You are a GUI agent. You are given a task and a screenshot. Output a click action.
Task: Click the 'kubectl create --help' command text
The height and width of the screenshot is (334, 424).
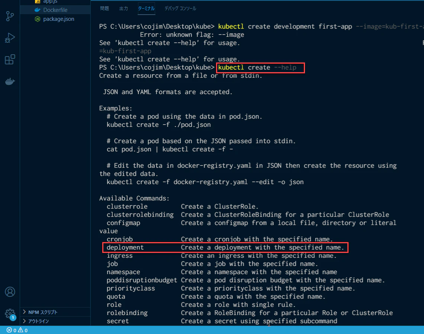click(x=257, y=67)
